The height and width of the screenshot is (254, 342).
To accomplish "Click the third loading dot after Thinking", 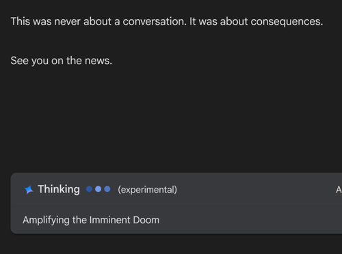I will pyautogui.click(x=107, y=189).
